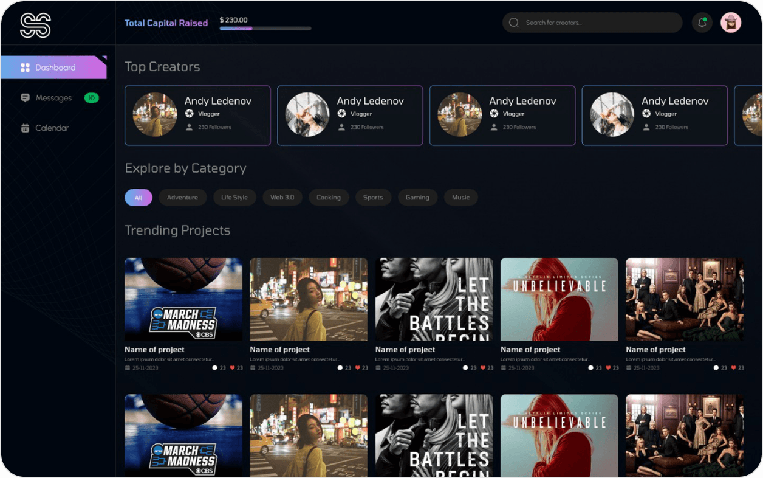This screenshot has height=478, width=763.
Task: Click the Search for creators field
Action: (592, 23)
